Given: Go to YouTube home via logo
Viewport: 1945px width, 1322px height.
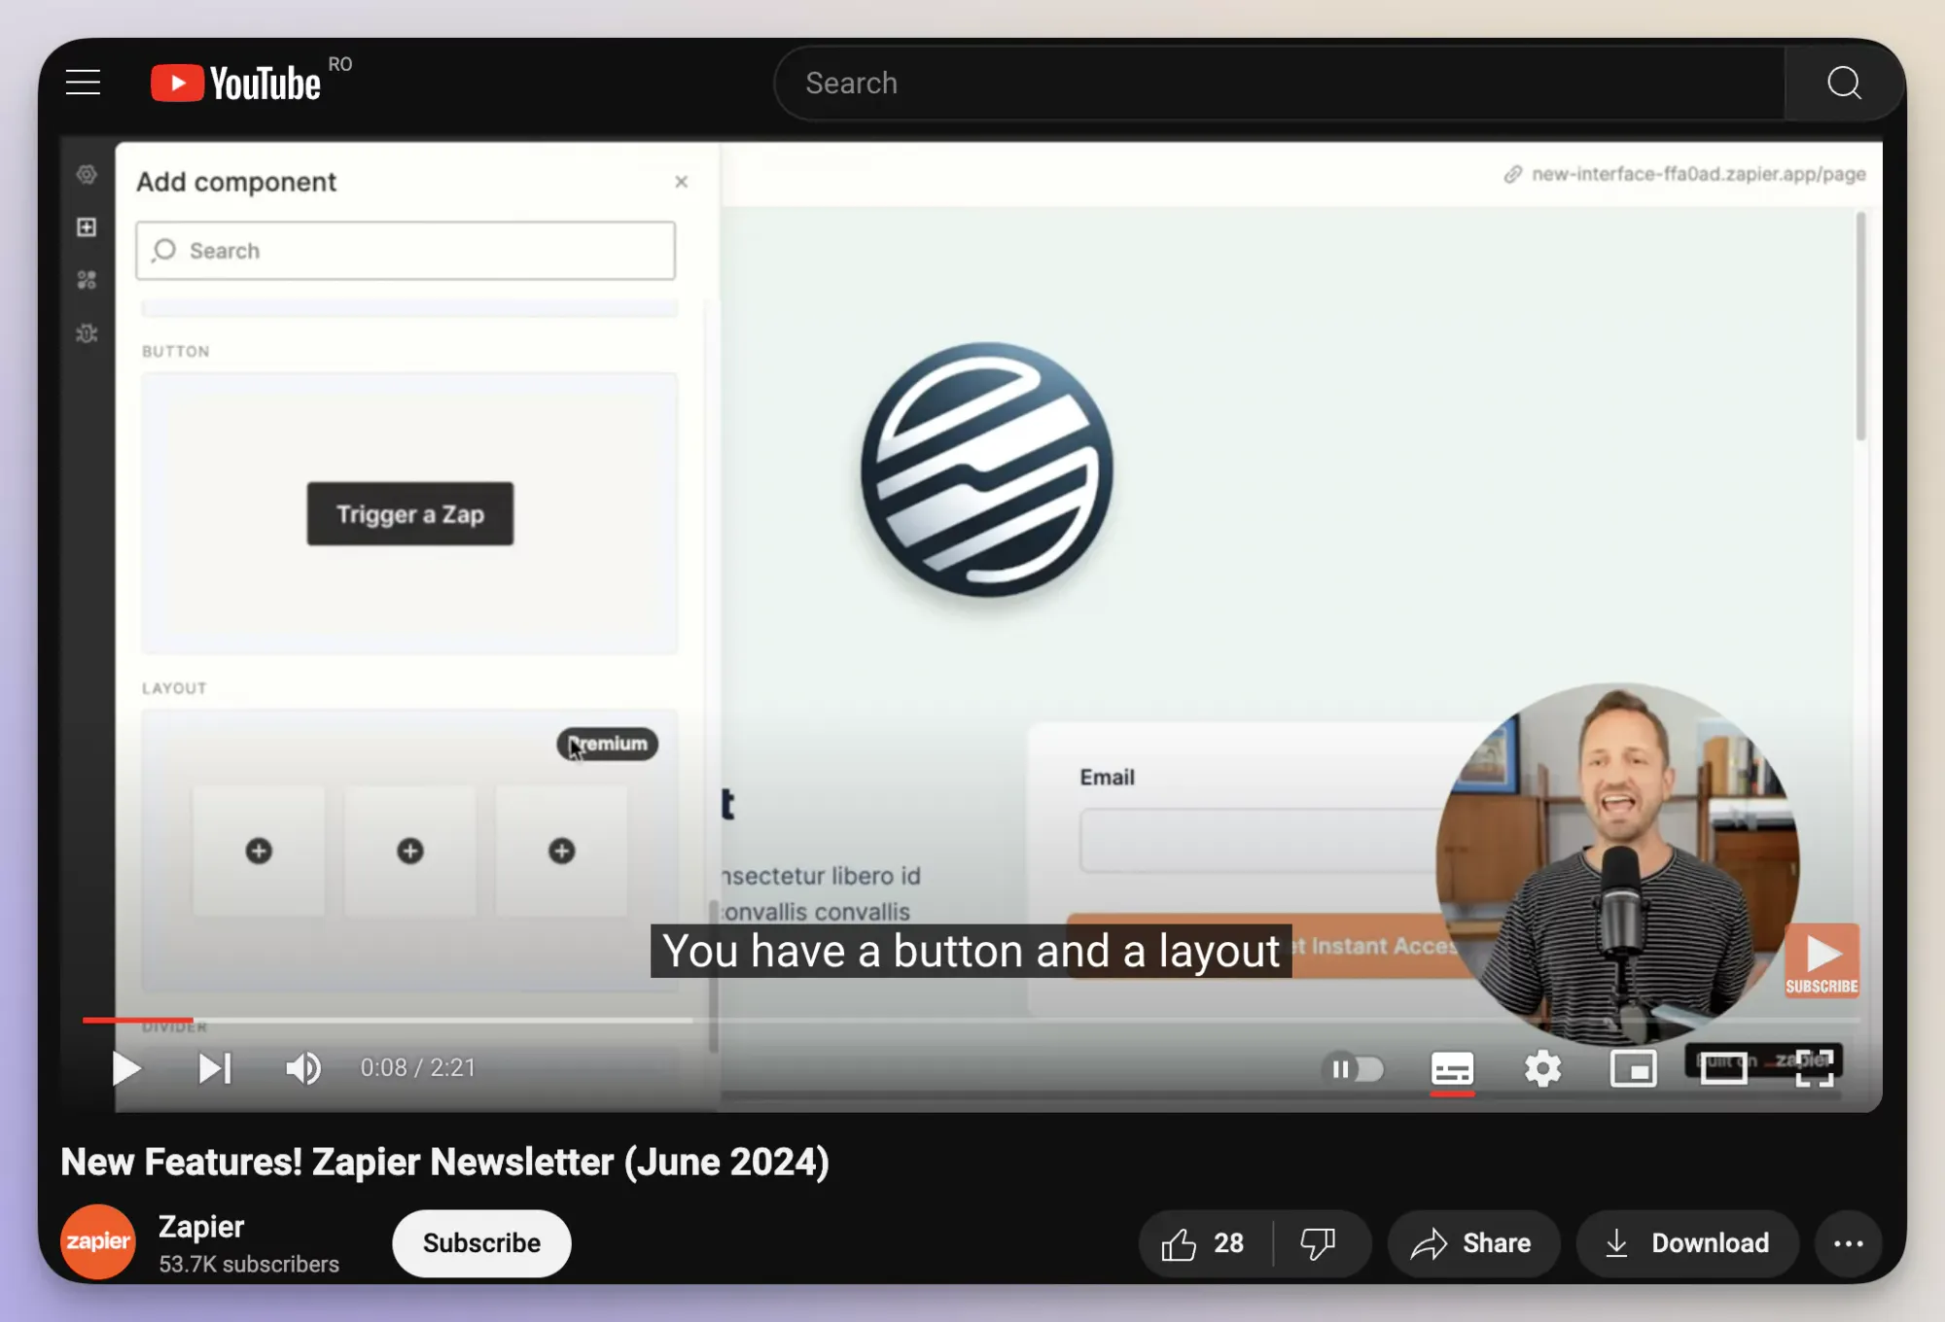Looking at the screenshot, I should tap(236, 83).
